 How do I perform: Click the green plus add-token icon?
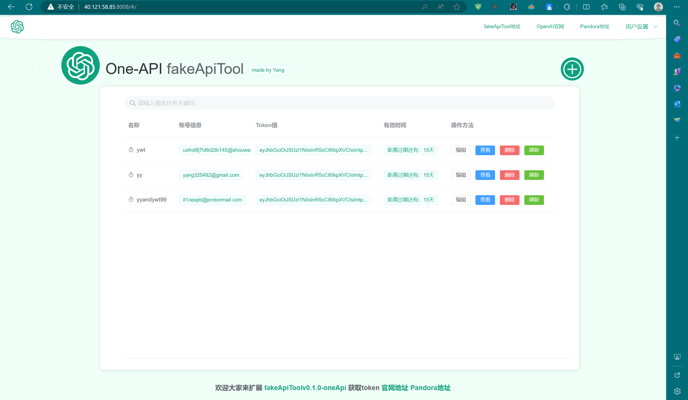572,69
